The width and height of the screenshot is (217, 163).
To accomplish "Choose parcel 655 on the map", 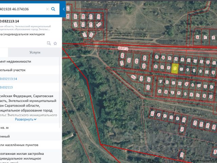I will pyautogui.click(x=148, y=87).
